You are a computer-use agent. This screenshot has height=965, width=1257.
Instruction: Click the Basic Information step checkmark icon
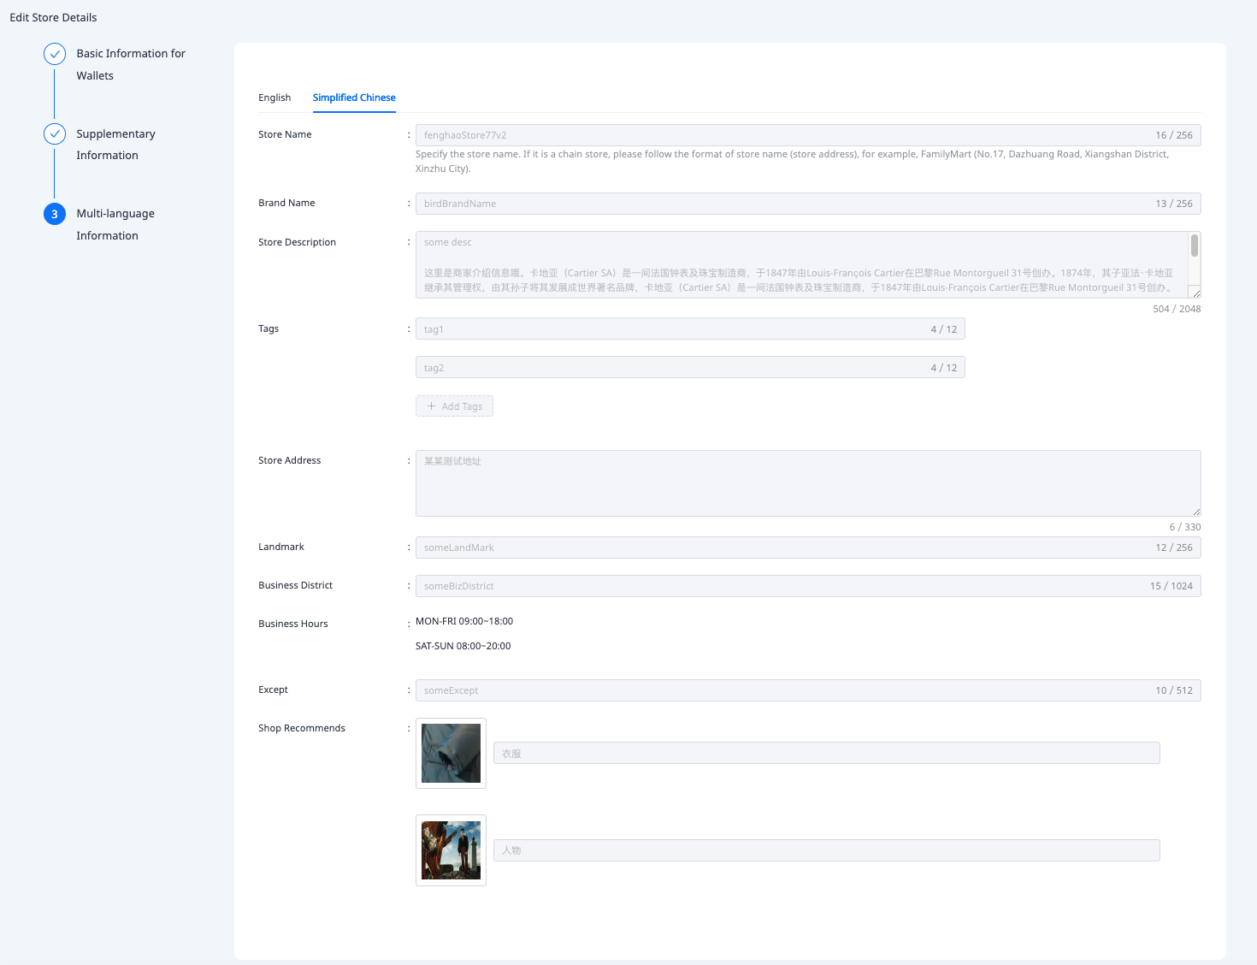pyautogui.click(x=55, y=54)
